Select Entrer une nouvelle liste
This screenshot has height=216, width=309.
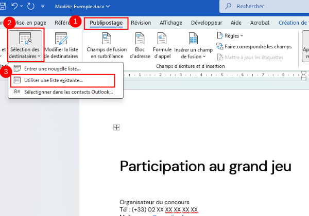coord(52,68)
